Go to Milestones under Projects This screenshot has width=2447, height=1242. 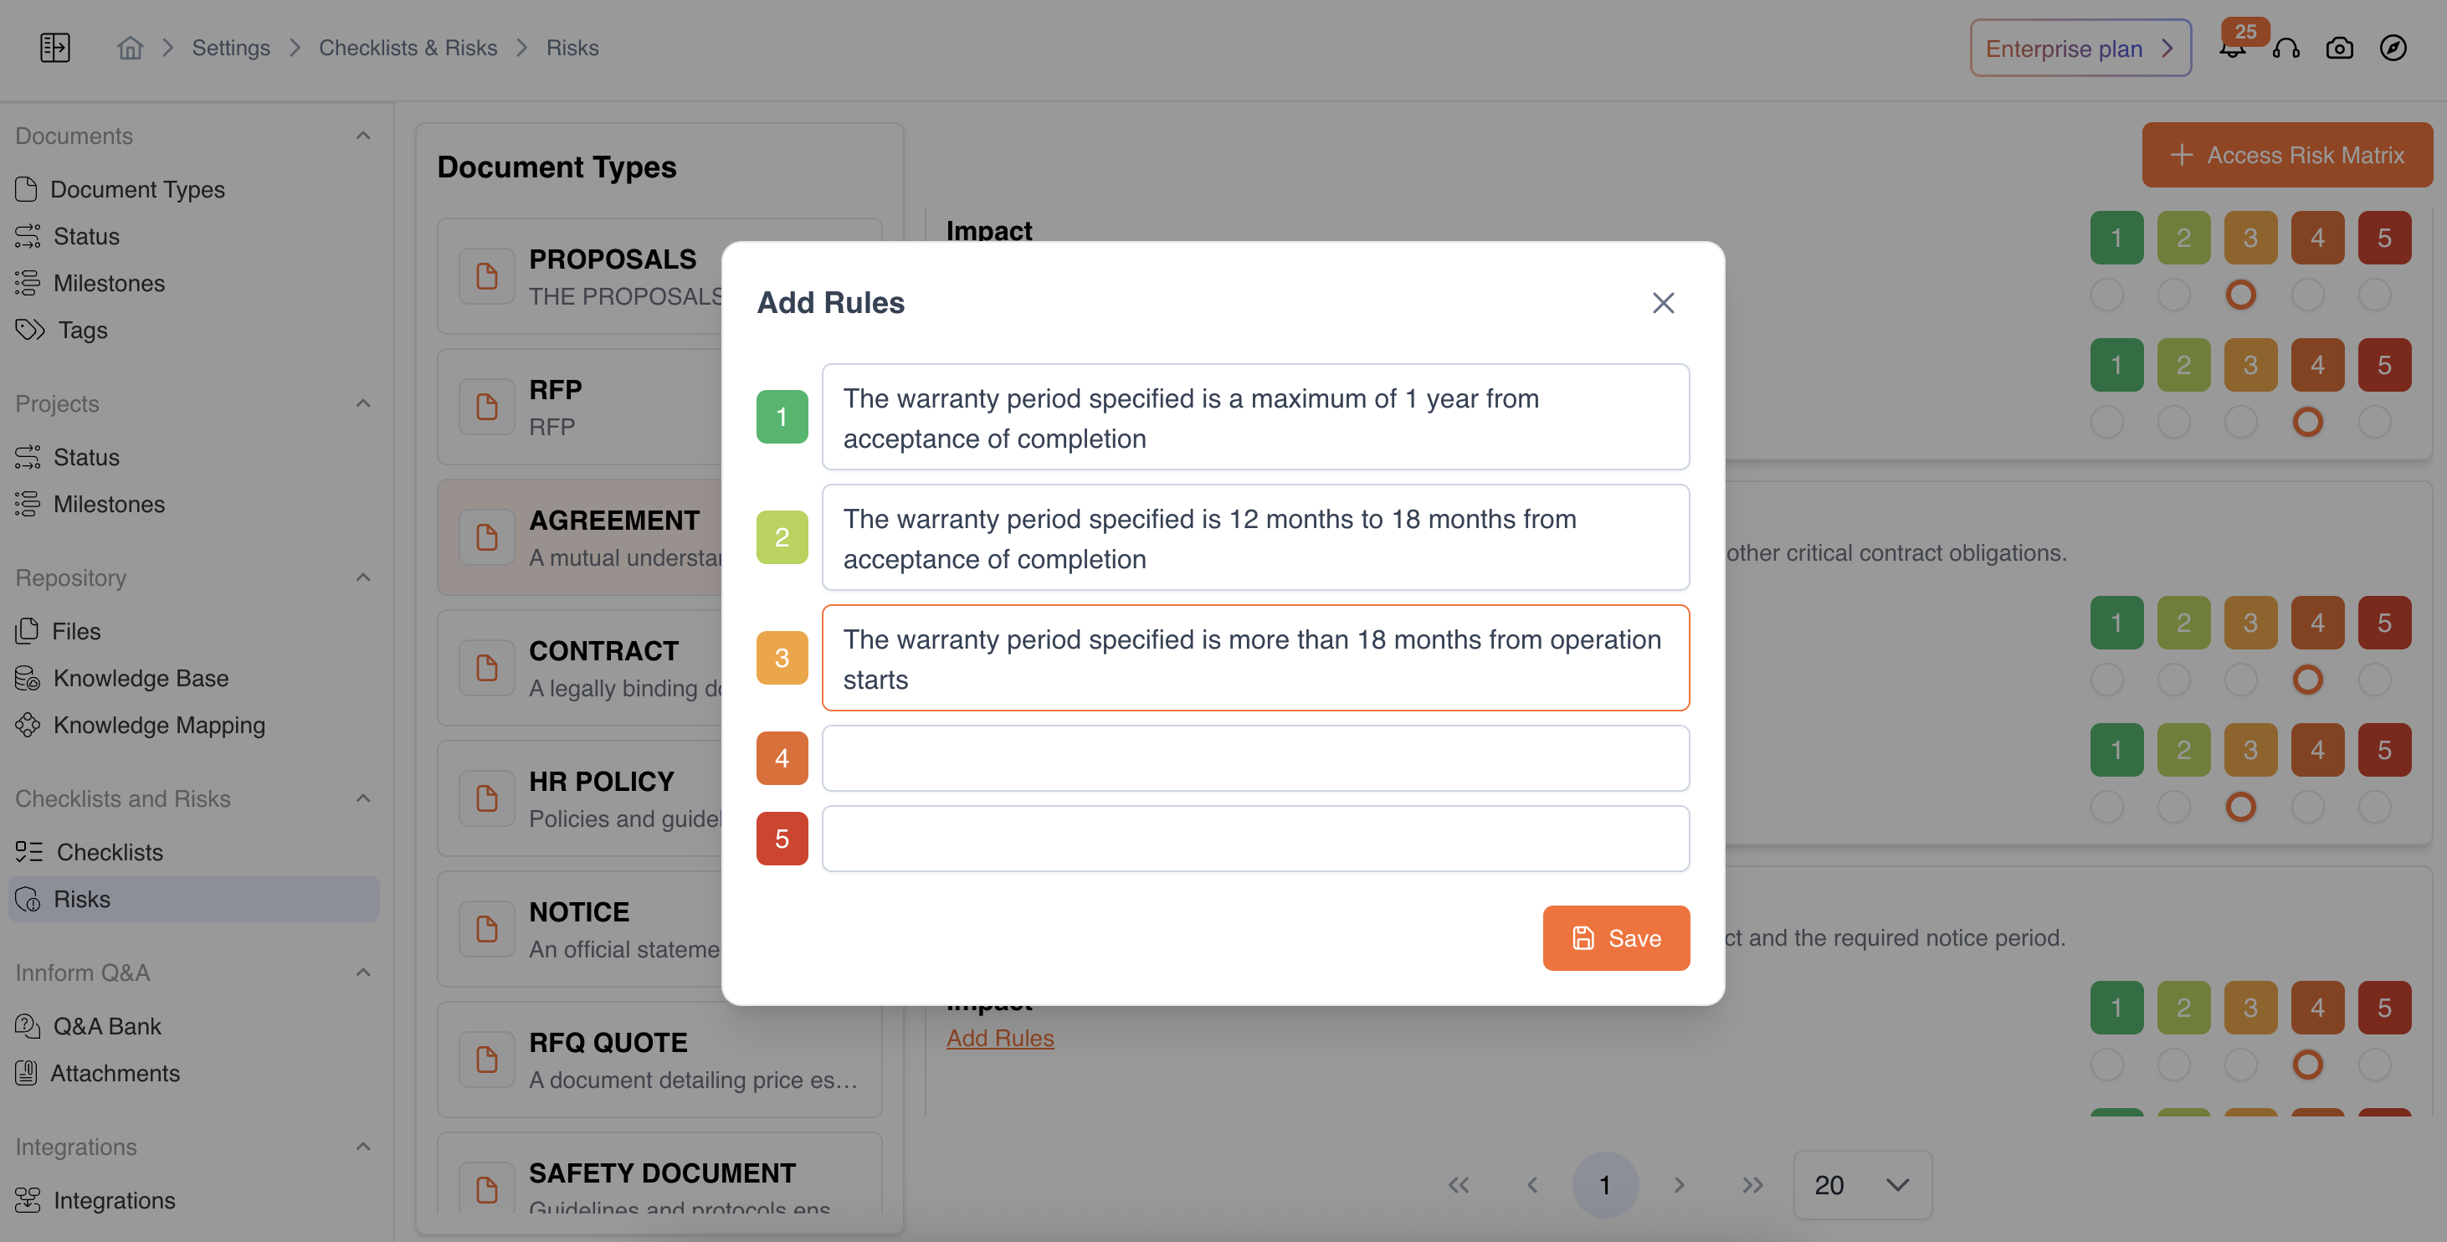110,504
